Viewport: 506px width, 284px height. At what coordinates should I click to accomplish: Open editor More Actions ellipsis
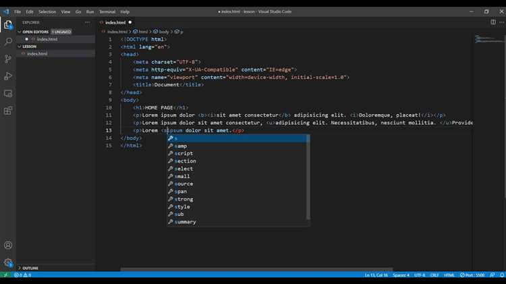pos(501,22)
